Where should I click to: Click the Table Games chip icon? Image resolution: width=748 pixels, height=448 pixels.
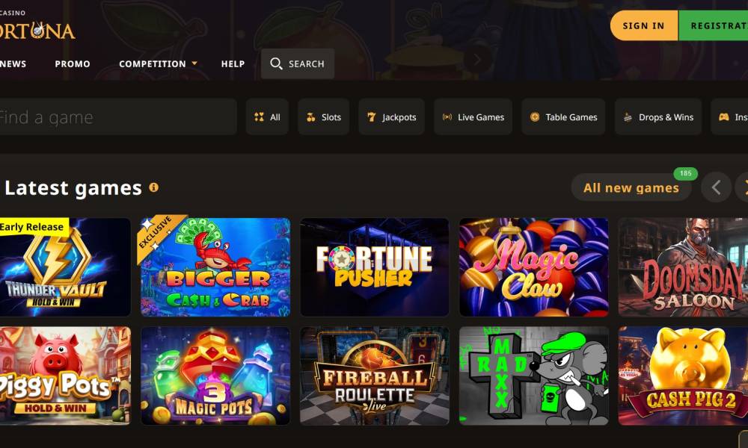coord(535,117)
